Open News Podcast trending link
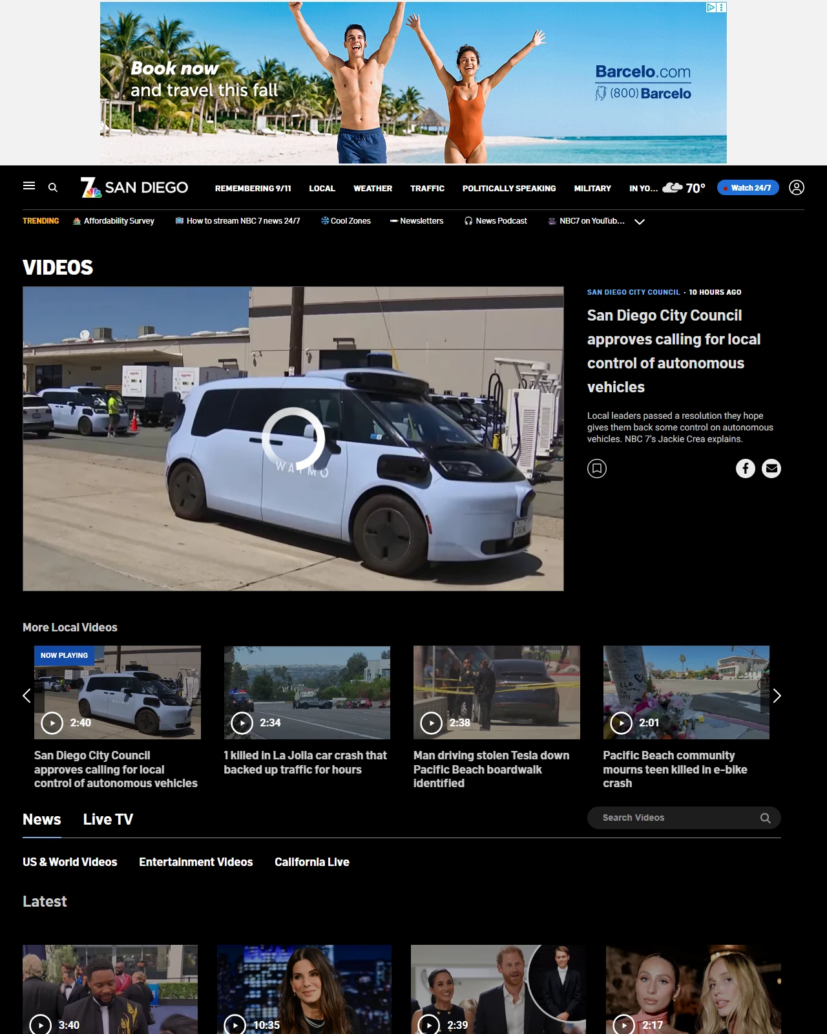 pyautogui.click(x=496, y=221)
